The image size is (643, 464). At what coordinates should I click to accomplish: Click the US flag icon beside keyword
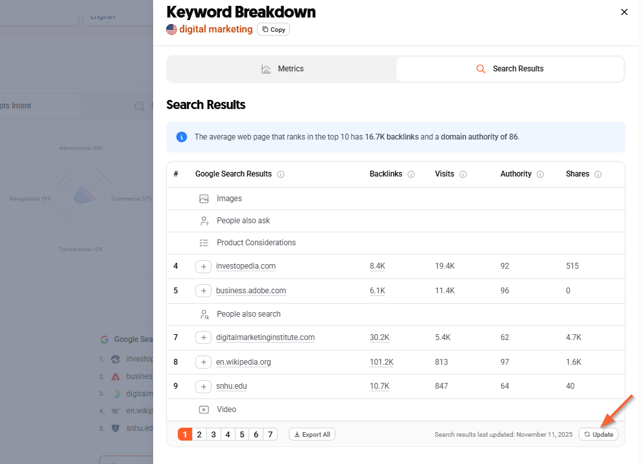pos(171,30)
